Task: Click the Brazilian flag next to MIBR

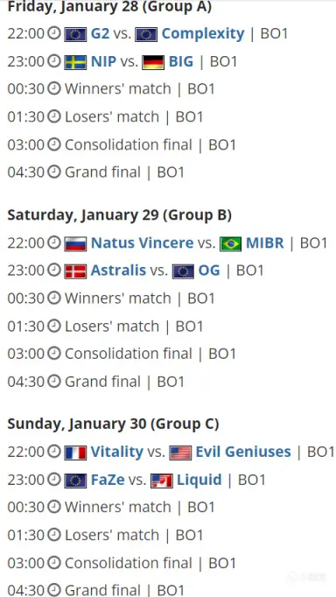Action: pyautogui.click(x=231, y=243)
